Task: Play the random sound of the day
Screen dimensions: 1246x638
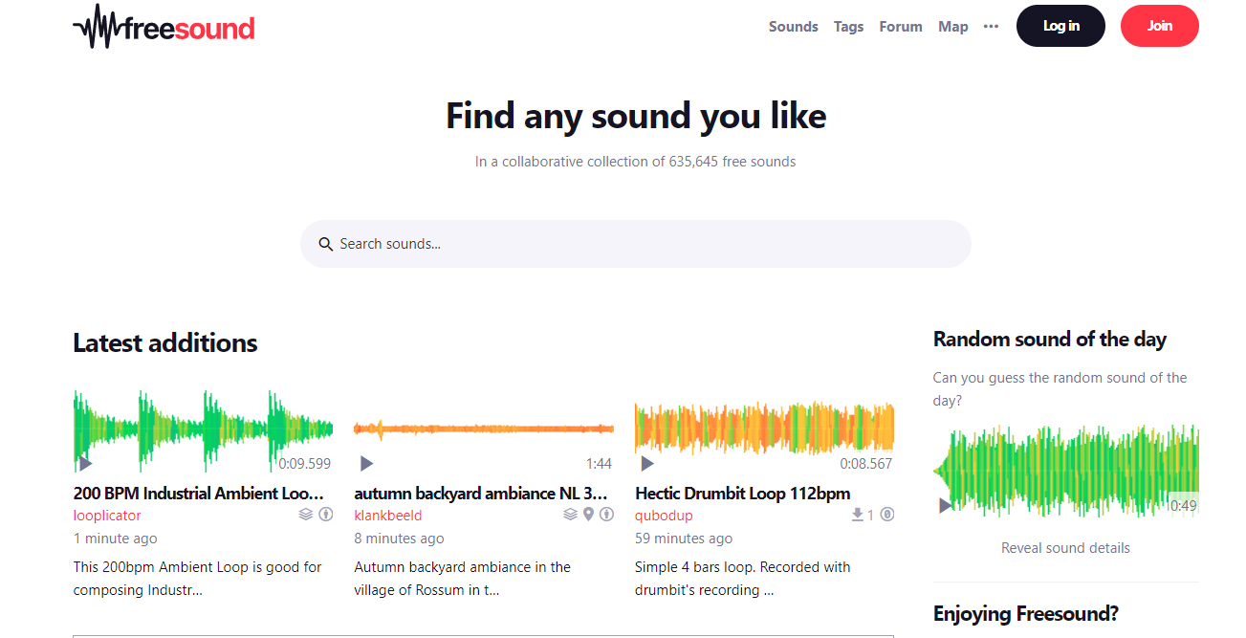Action: click(x=945, y=505)
